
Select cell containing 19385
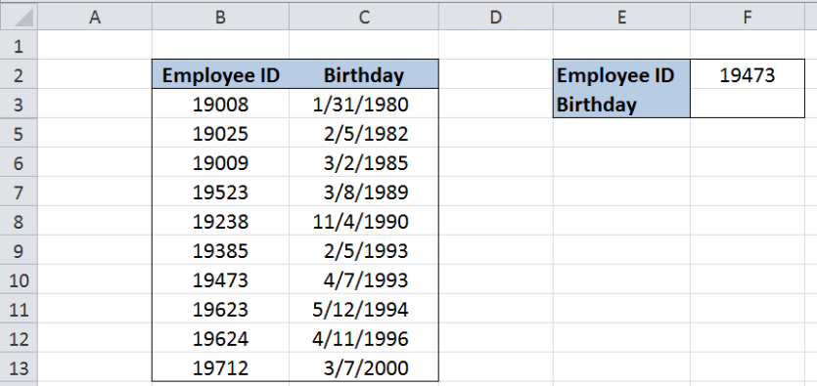pyautogui.click(x=220, y=251)
